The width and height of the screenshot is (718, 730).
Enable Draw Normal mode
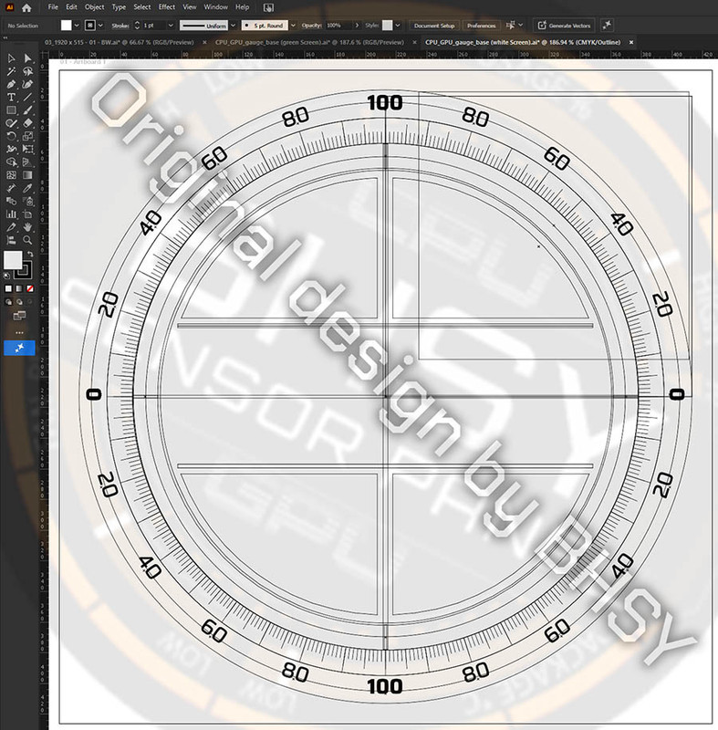[x=8, y=302]
